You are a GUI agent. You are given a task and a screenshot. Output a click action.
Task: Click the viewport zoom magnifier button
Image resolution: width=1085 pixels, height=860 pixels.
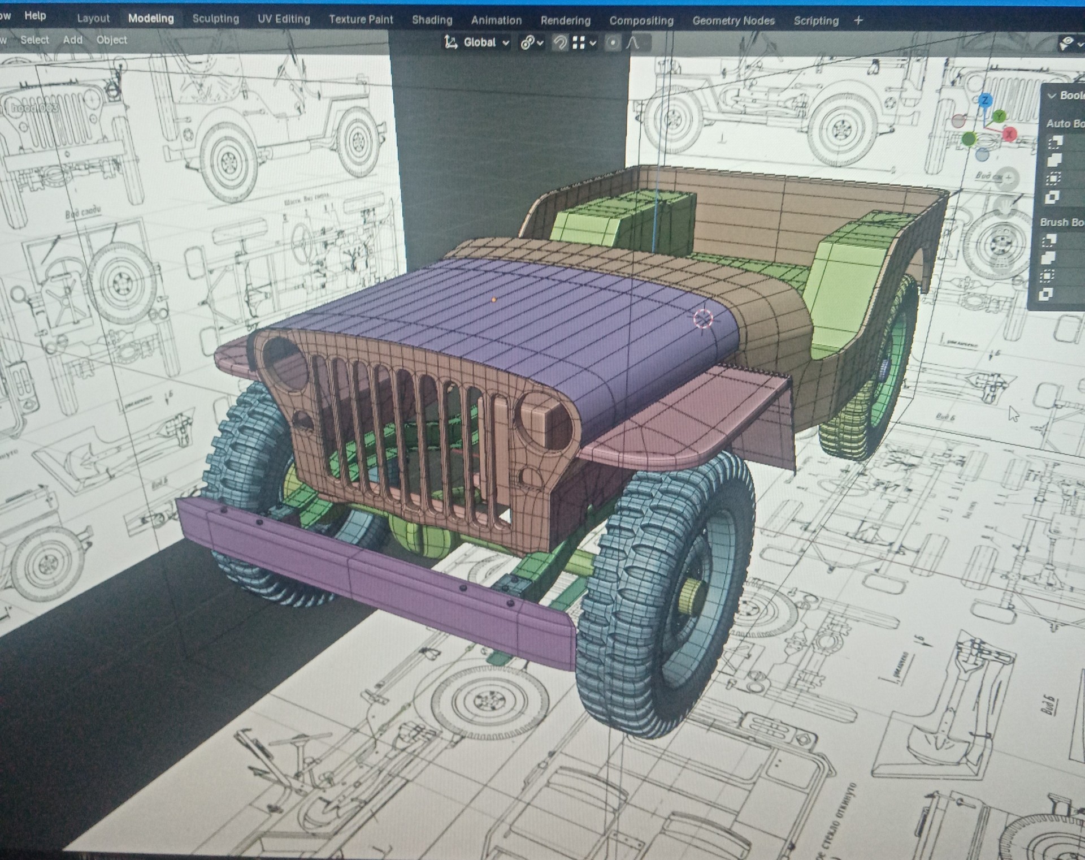(1006, 179)
